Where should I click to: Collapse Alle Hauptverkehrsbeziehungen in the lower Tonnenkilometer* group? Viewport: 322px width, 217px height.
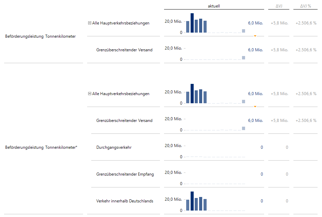coord(90,94)
